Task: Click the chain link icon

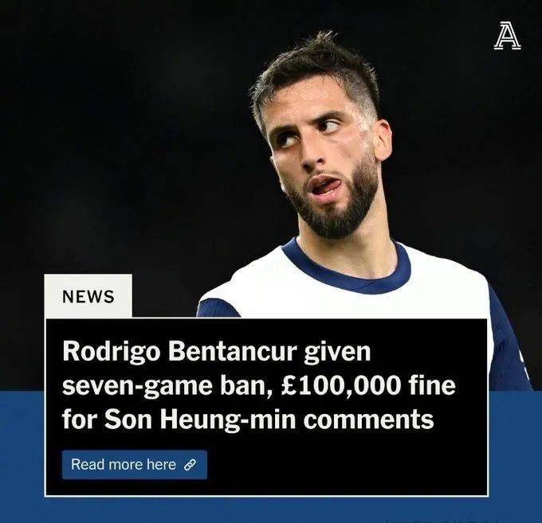Action: 190,465
